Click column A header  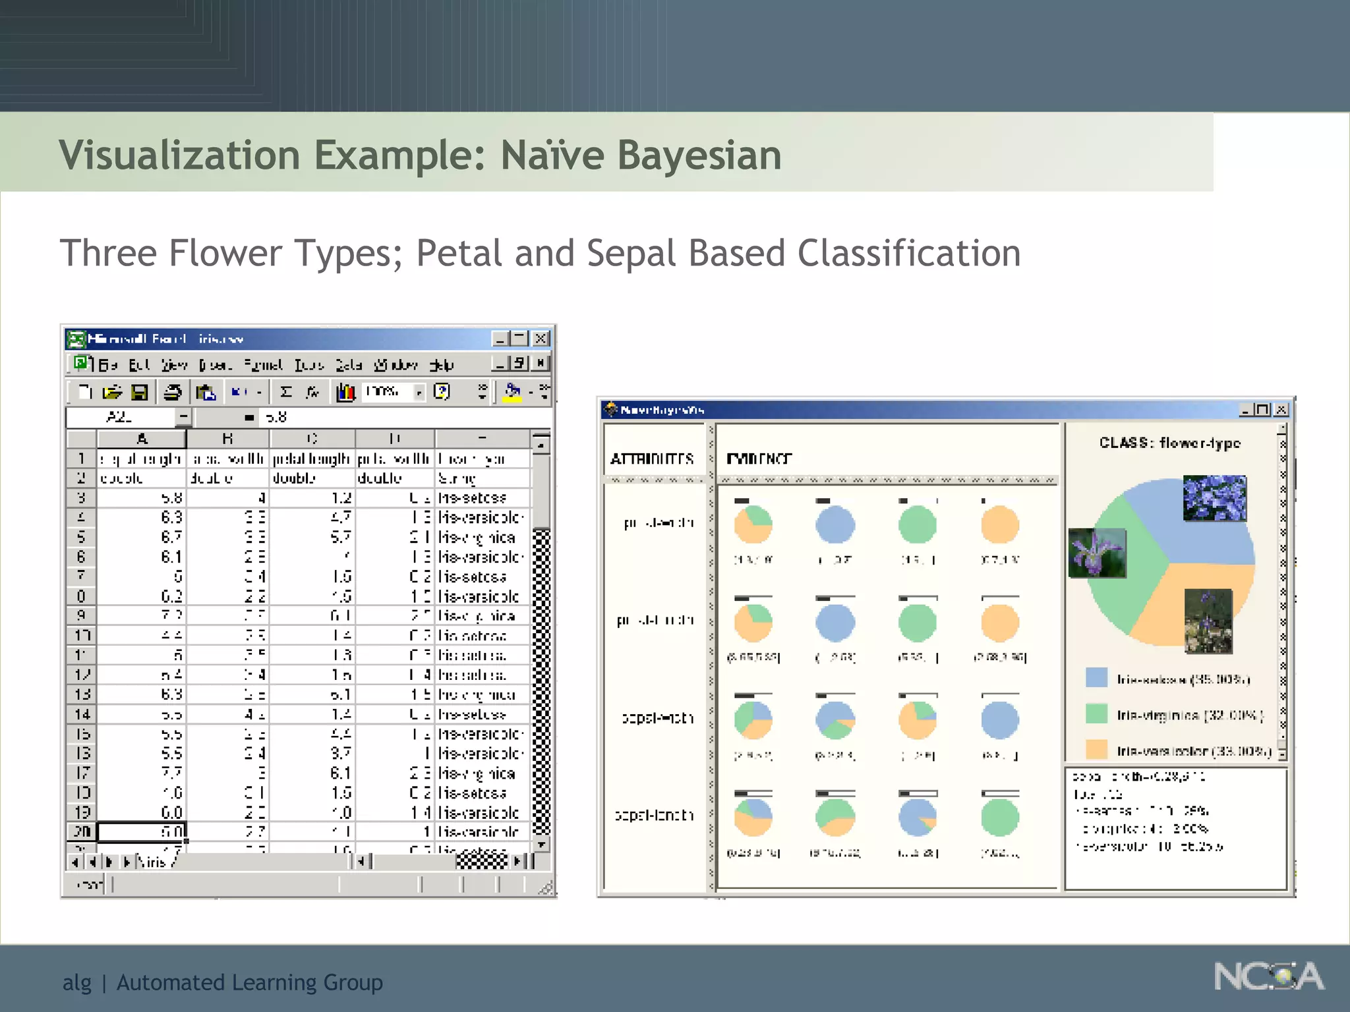(141, 439)
